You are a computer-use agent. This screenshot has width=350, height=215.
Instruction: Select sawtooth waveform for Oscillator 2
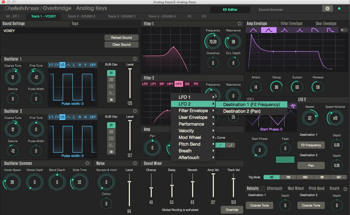[51, 117]
